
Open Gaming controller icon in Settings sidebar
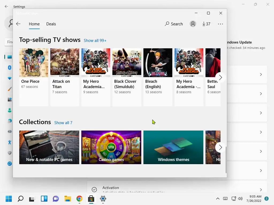coord(10,131)
